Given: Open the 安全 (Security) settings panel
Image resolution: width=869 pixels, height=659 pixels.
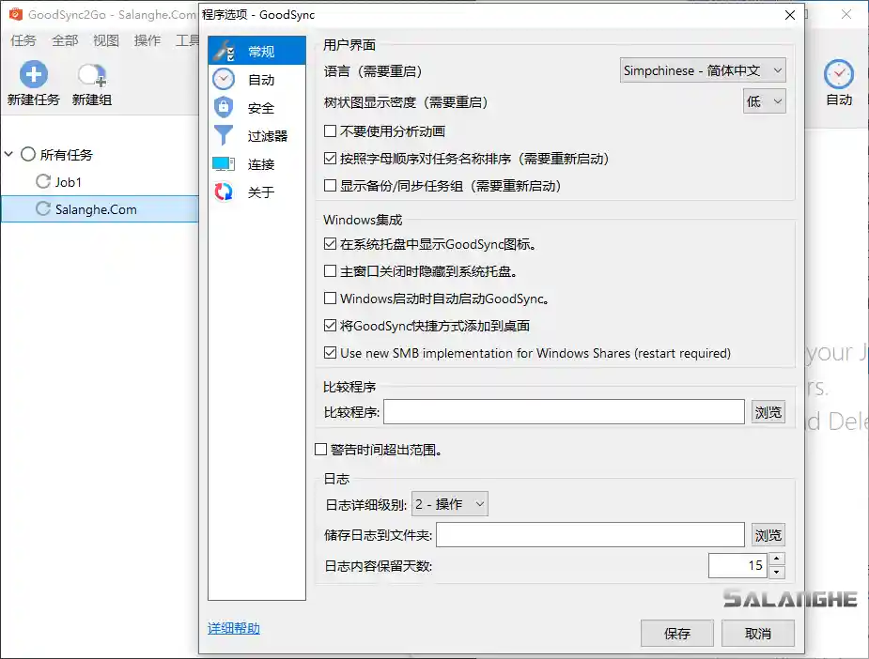Looking at the screenshot, I should click(256, 108).
